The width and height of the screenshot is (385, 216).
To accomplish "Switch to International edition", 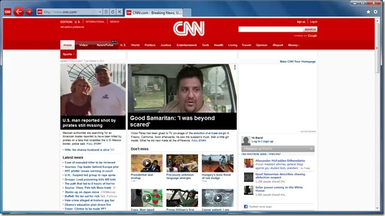I will [x=95, y=22].
